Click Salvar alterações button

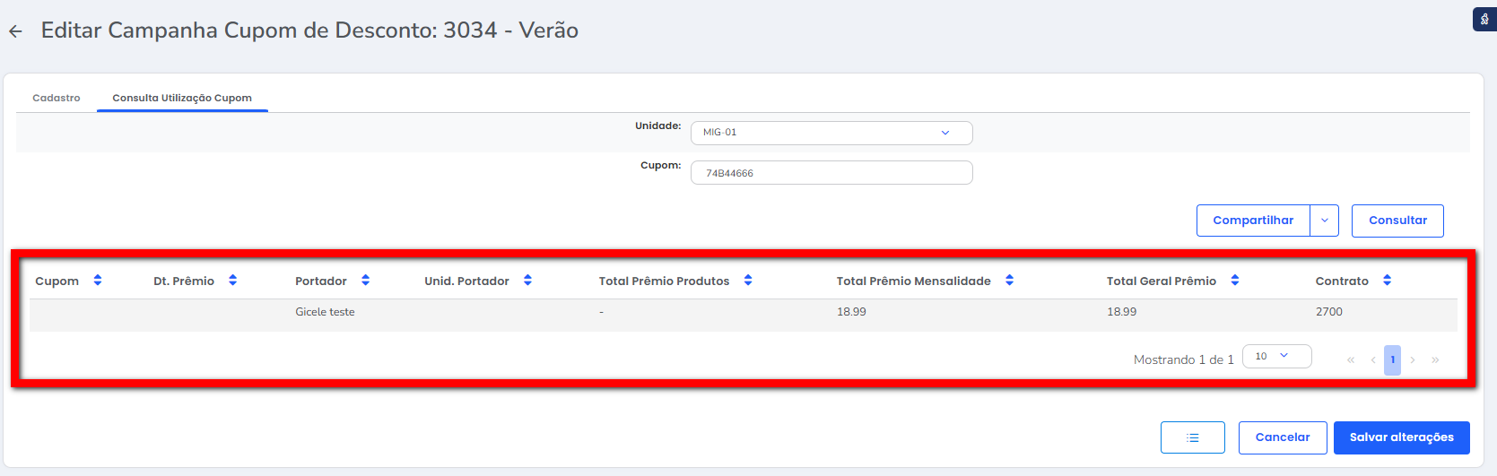(1401, 437)
